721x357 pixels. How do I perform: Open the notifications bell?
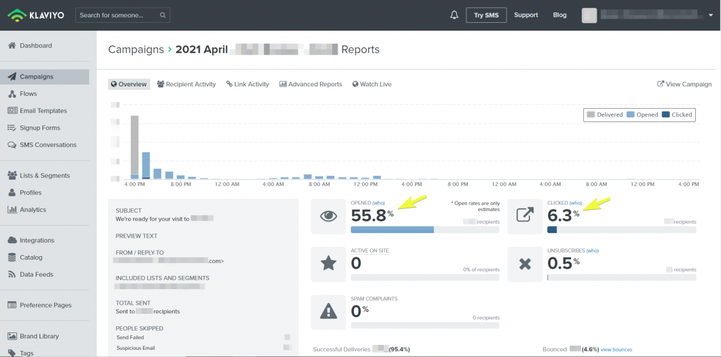(x=454, y=15)
